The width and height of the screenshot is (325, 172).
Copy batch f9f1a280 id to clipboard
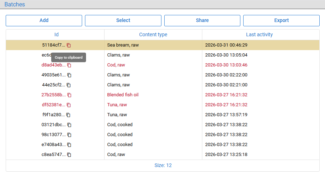click(68, 115)
